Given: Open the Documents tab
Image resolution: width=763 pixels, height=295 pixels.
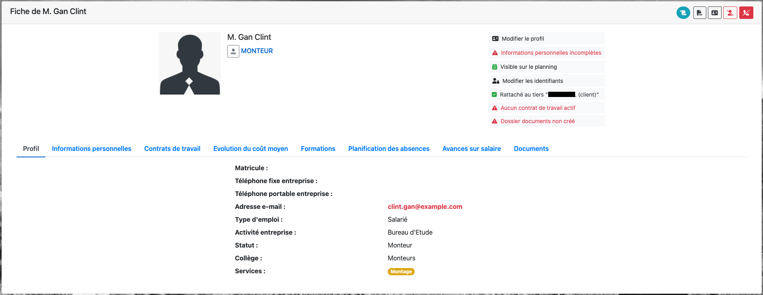Looking at the screenshot, I should (531, 149).
